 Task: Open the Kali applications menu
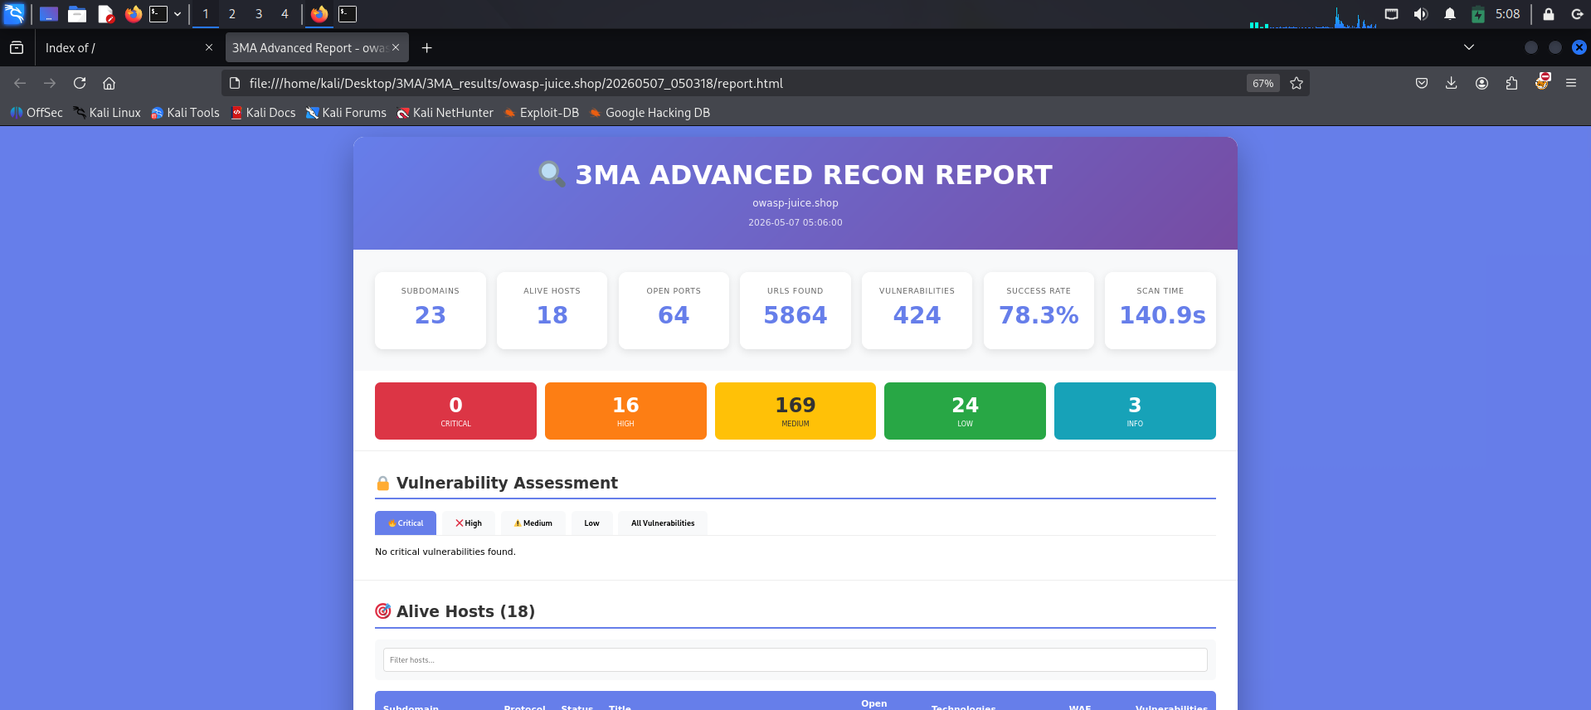(x=14, y=14)
